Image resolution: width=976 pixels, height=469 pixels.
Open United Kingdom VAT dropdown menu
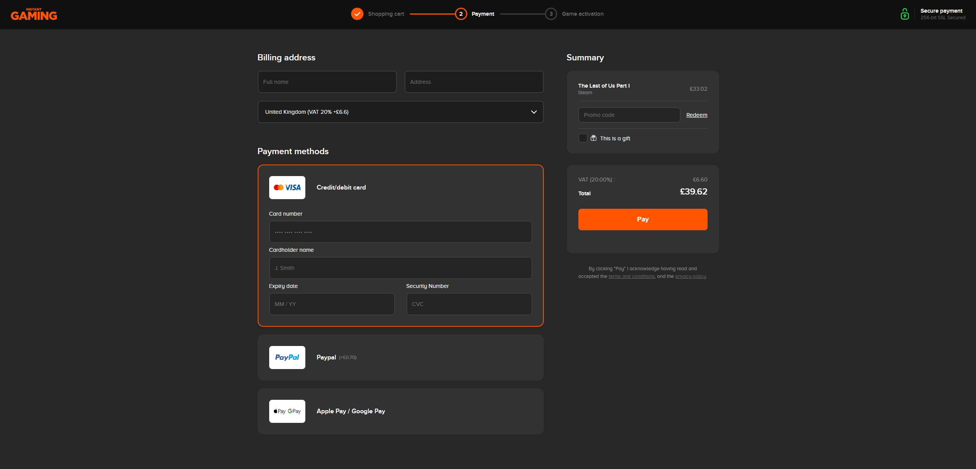click(400, 112)
